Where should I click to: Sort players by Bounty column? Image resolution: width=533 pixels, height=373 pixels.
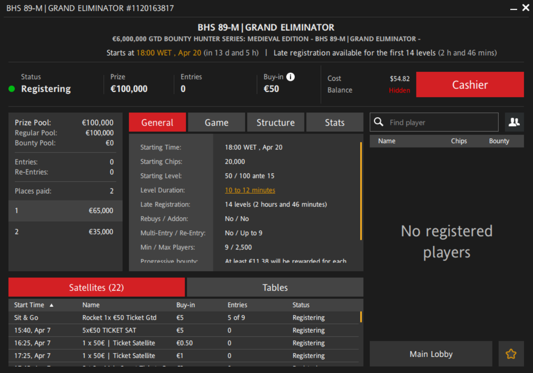499,141
